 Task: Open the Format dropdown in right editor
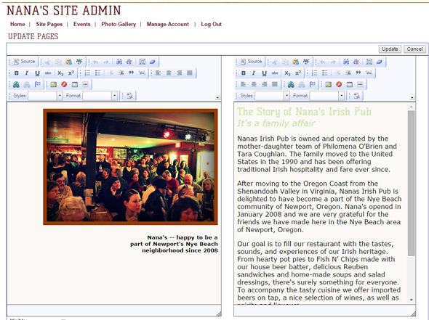327,96
